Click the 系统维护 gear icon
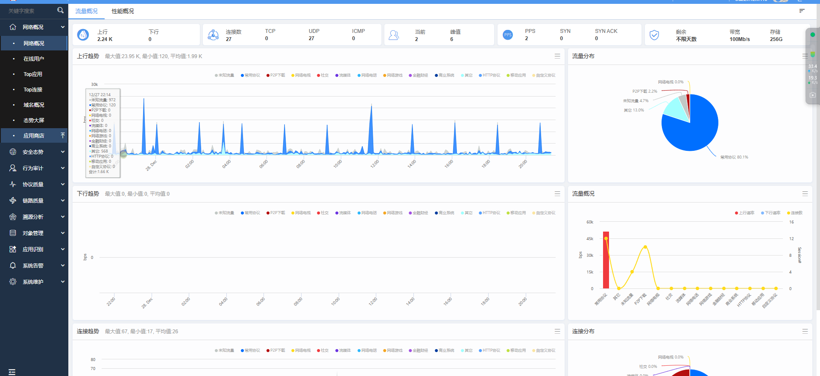 tap(13, 282)
